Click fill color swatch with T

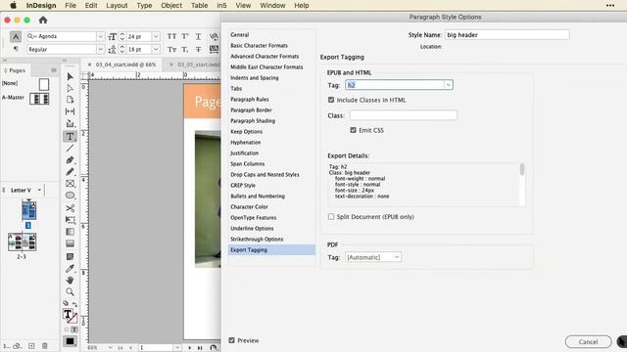(68, 314)
